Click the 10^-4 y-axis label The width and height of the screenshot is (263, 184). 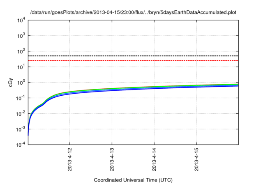(21, 145)
